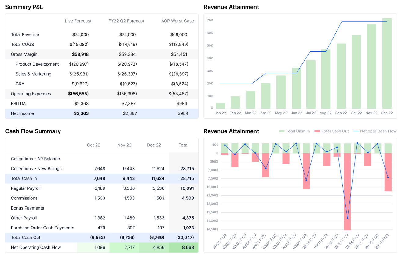Click Collections - New Billings row label

36,169
